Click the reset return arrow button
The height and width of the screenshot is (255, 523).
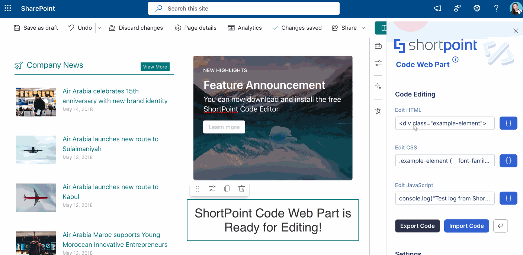(x=501, y=226)
